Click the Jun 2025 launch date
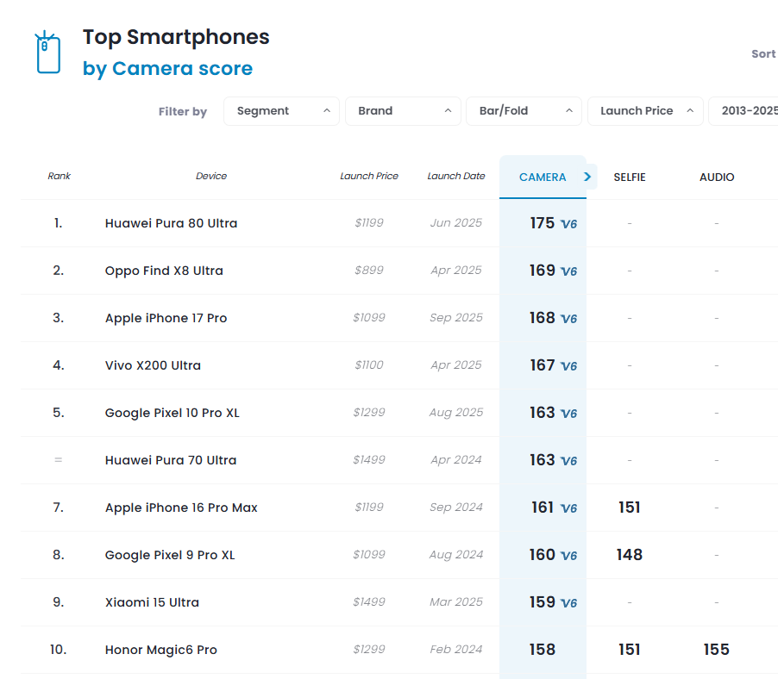 click(456, 223)
